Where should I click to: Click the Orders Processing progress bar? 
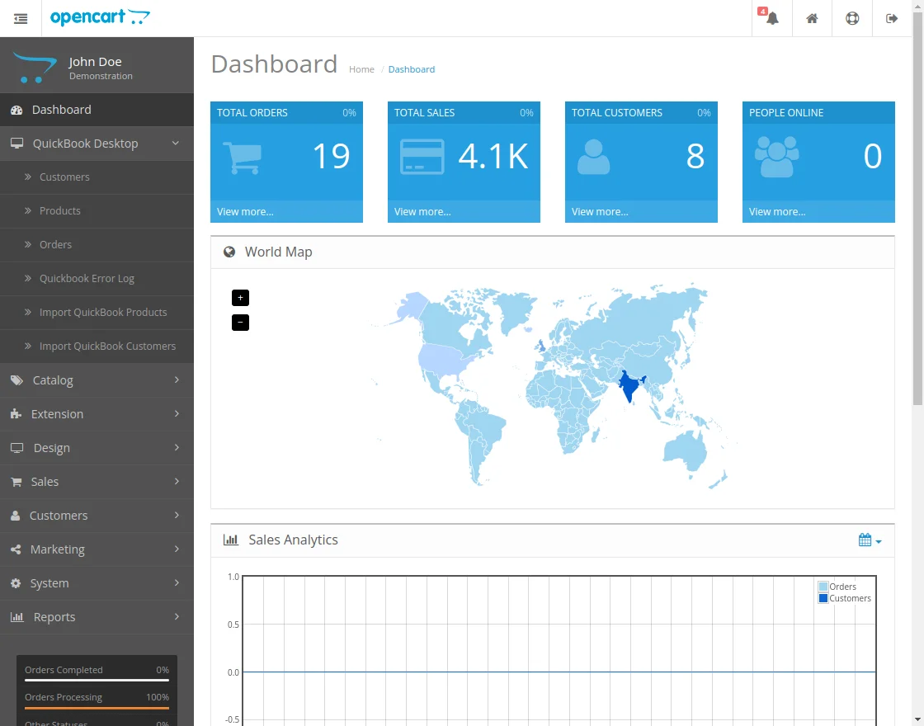[97, 708]
